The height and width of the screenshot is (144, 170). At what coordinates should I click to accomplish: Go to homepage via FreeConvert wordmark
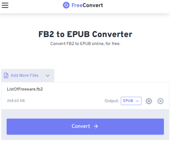point(87,5)
